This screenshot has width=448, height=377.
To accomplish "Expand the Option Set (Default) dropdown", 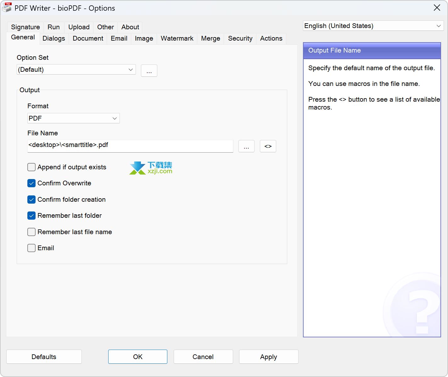I will coord(76,70).
